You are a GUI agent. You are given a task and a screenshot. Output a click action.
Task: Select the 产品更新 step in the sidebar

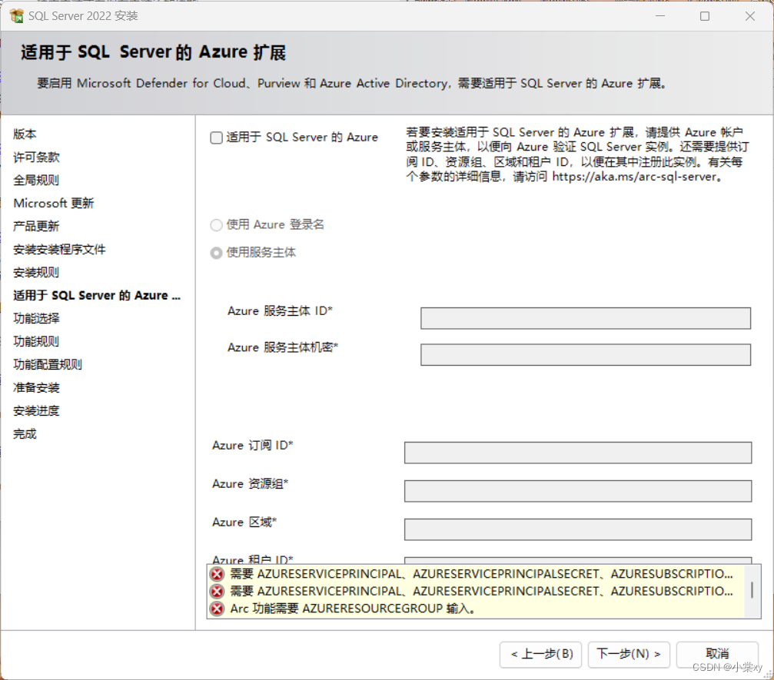[36, 226]
